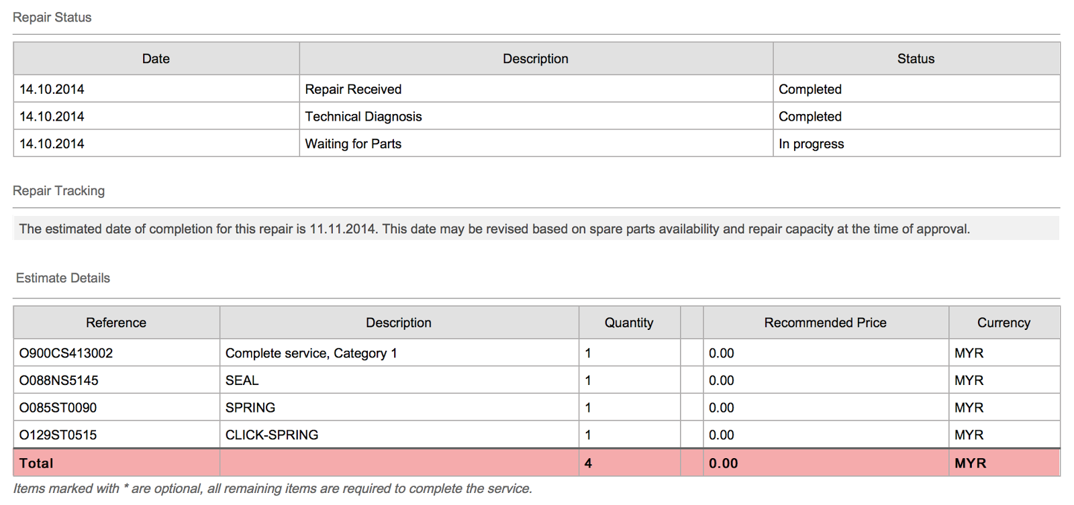Click the Date column header
Viewport: 1074px width, 505px height.
(156, 59)
